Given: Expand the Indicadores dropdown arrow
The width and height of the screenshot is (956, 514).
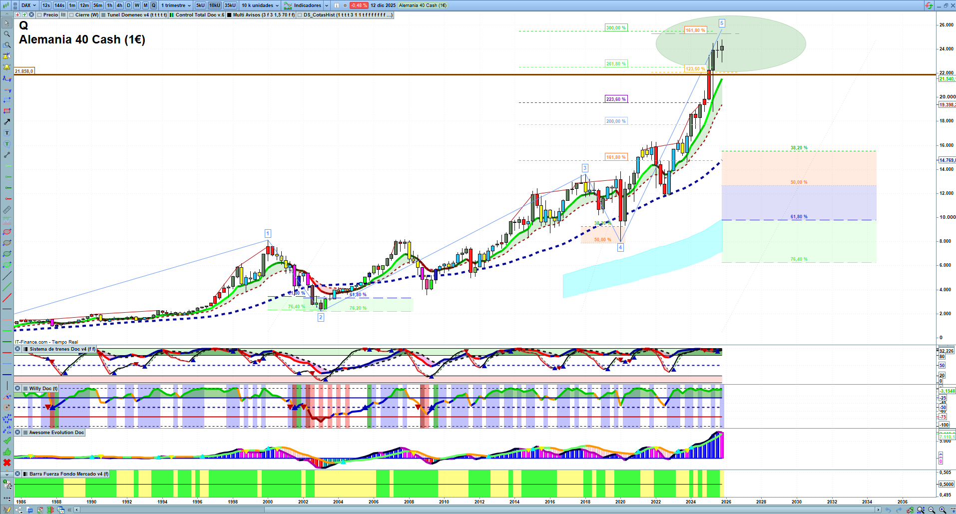Looking at the screenshot, I should click(x=327, y=5).
